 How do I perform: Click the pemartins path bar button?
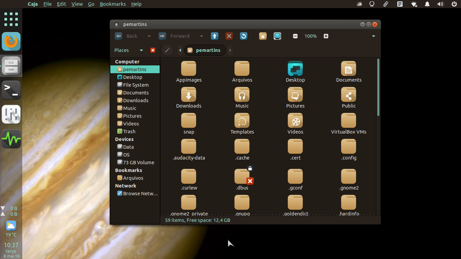[x=205, y=50]
